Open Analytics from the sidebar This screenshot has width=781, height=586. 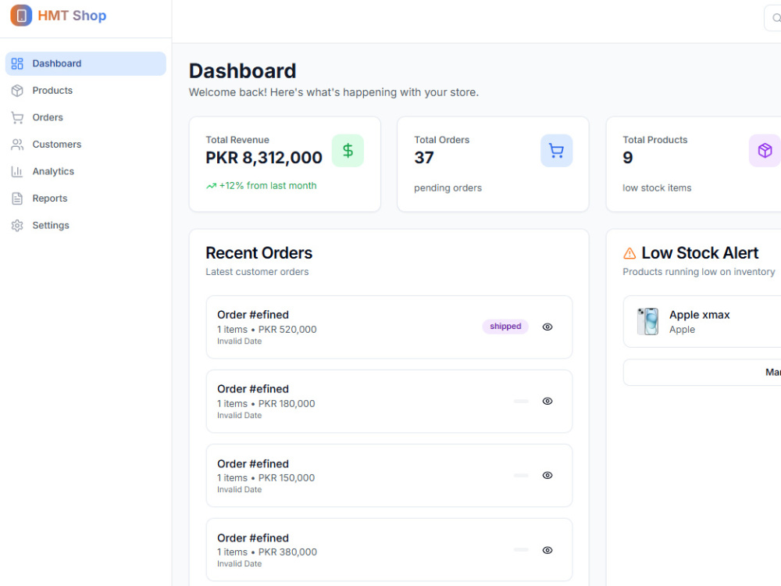tap(86, 171)
